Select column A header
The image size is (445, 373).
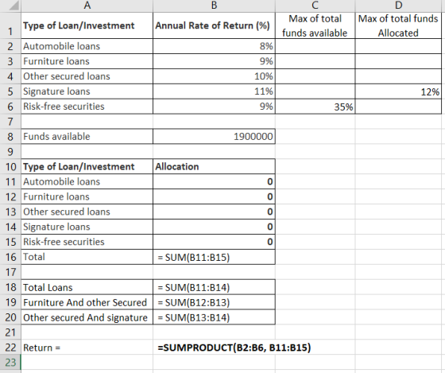pos(87,6)
